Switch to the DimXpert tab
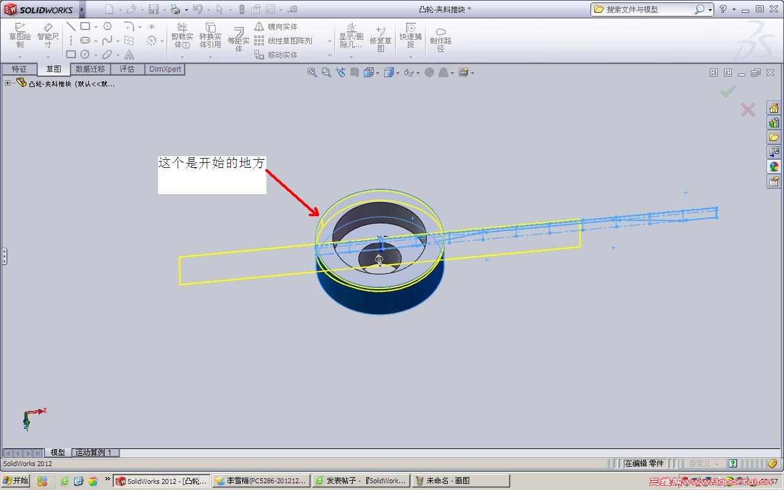Screen dimensions: 784x490 (x=165, y=69)
